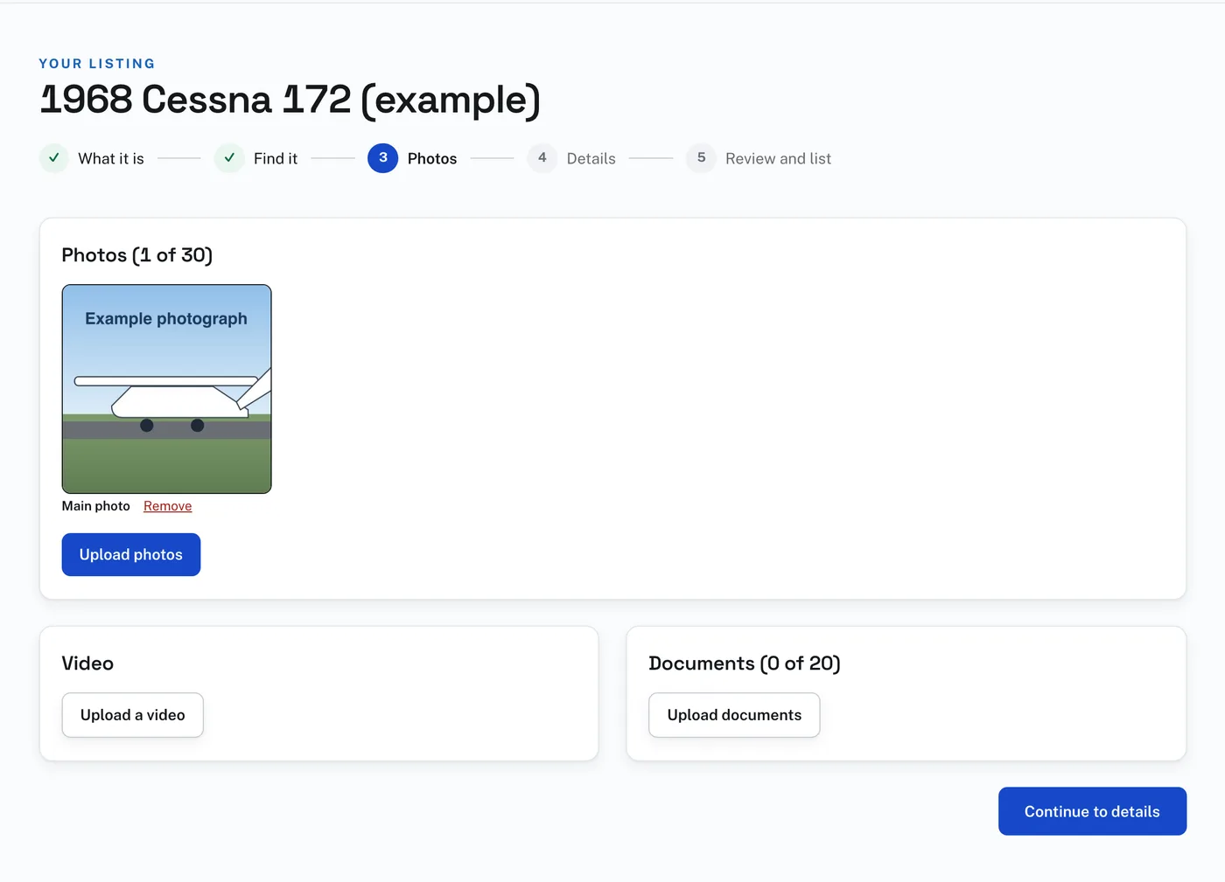Click the Documents (0 of 20) heading
The width and height of the screenshot is (1225, 882).
tap(745, 663)
